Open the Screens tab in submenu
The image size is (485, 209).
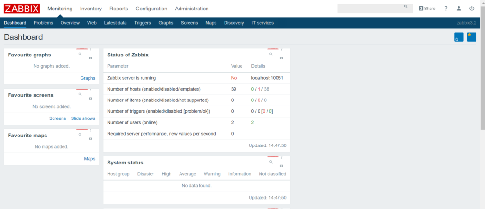189,23
